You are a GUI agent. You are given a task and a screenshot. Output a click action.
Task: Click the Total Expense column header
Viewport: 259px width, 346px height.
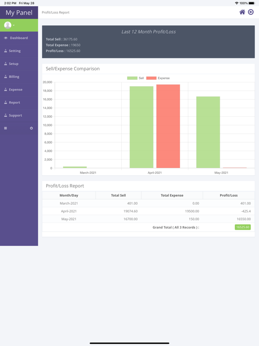click(172, 195)
